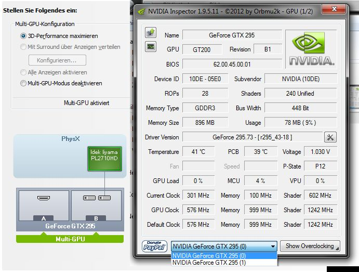
Task: Click the first DVI port icon on GPU B
Action: pyautogui.click(x=89, y=198)
